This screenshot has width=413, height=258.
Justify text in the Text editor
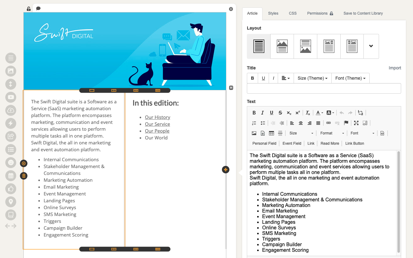pos(318,123)
